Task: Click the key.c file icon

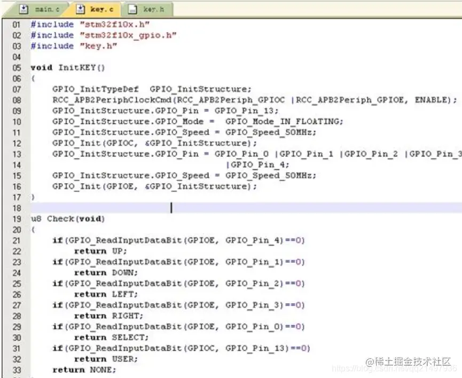Action: pyautogui.click(x=80, y=10)
